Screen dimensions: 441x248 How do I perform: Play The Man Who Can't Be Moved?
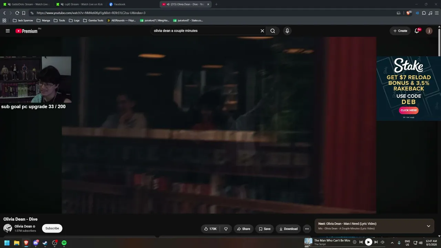368,242
